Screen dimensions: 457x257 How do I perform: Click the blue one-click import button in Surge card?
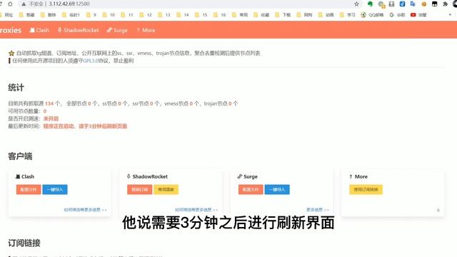coord(277,189)
